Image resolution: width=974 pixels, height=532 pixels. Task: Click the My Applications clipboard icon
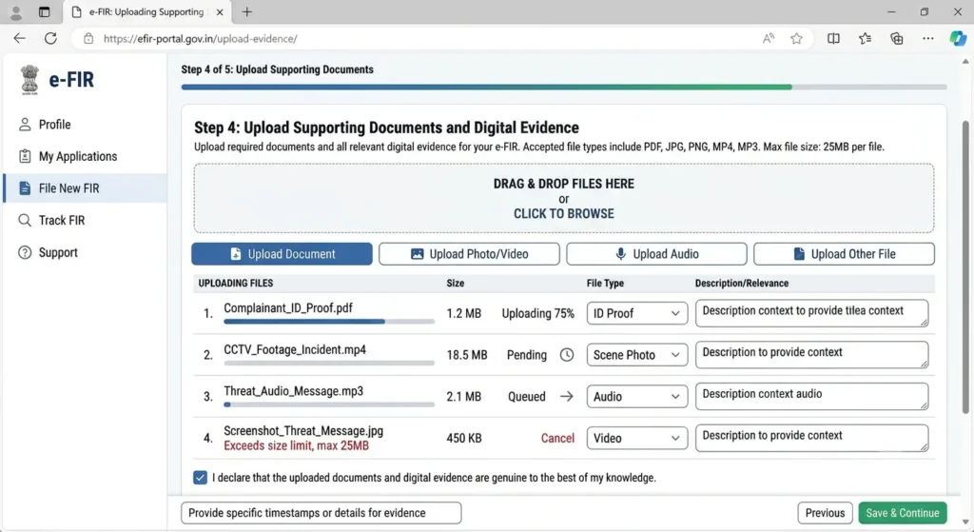point(25,156)
